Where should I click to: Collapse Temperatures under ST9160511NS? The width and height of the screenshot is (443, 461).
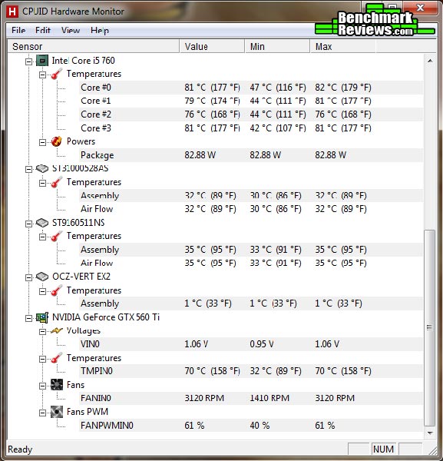click(x=43, y=237)
